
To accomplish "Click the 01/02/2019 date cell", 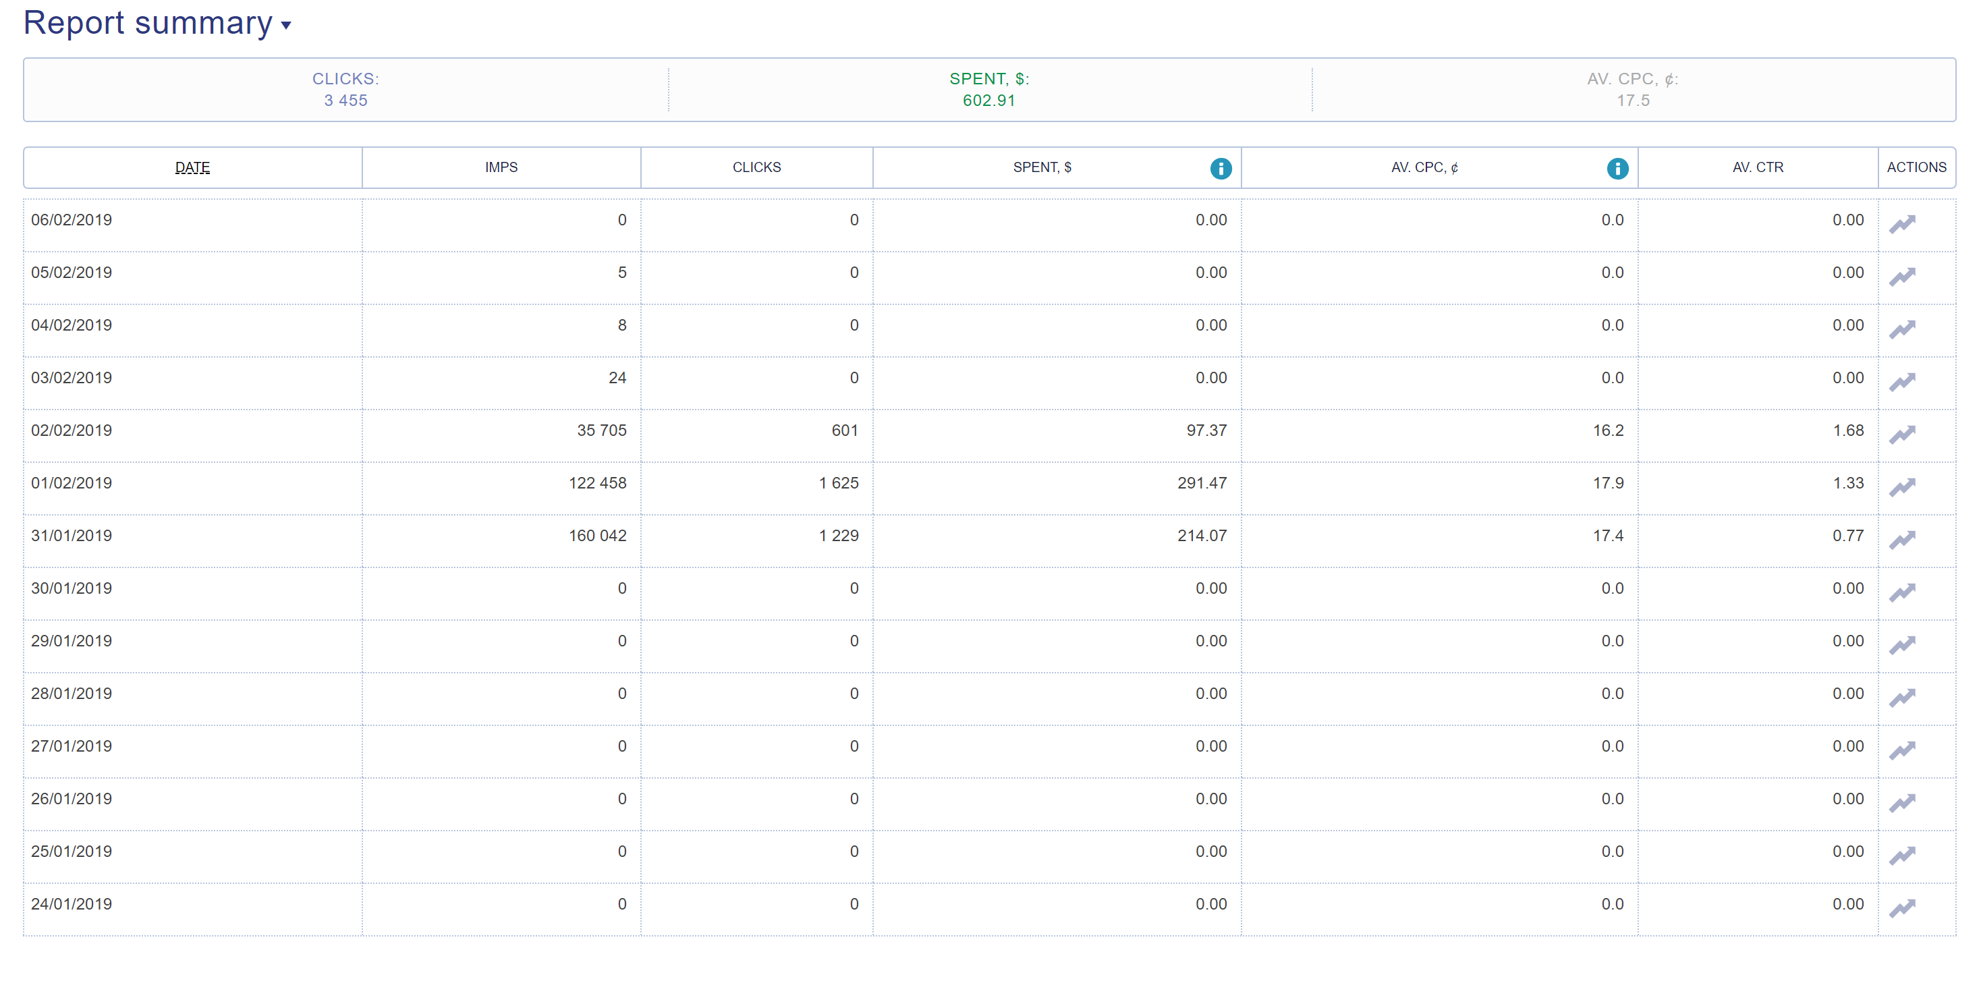I will 72,483.
